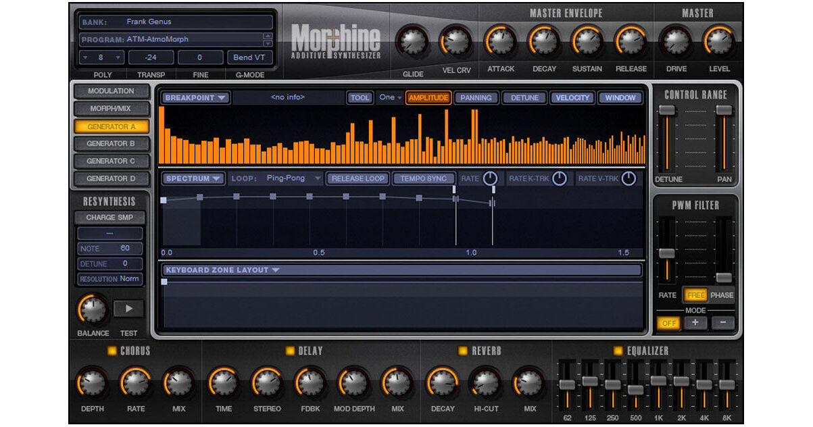The height and width of the screenshot is (427, 813).
Task: Click the 500 Hz equalizer fader
Action: (635, 390)
